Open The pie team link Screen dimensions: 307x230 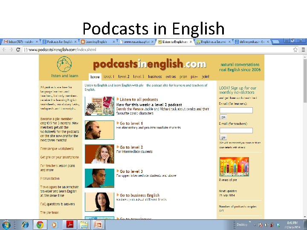[x=49, y=213]
